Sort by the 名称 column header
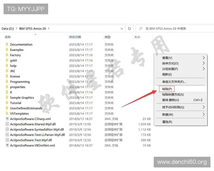Screen dimensions: 214x171 tap(7, 37)
